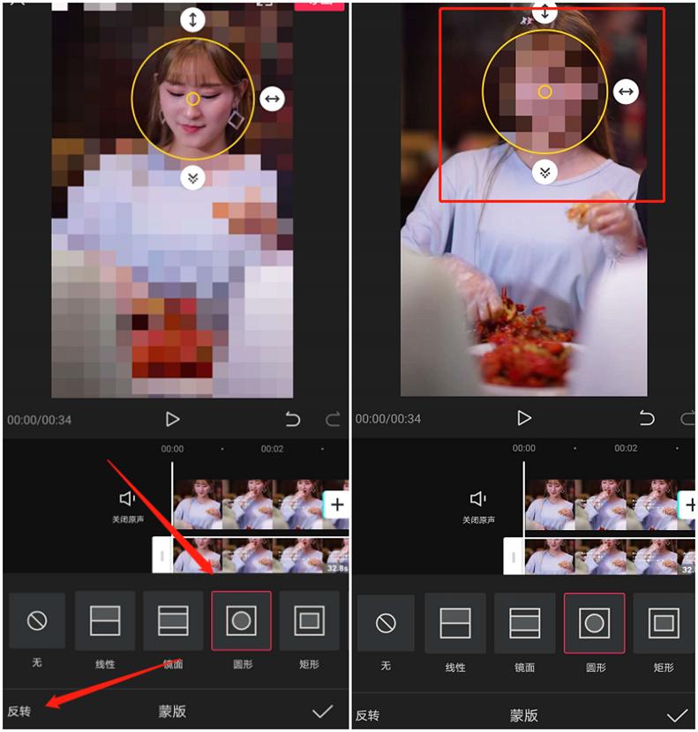Click feather double-chevron handle in right preview
The width and height of the screenshot is (698, 732).
pos(545,172)
